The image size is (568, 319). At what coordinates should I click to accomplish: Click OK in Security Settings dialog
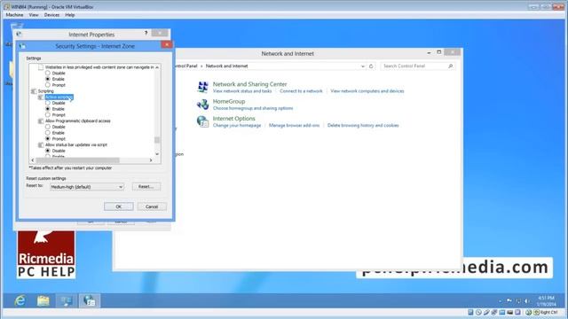[118, 206]
